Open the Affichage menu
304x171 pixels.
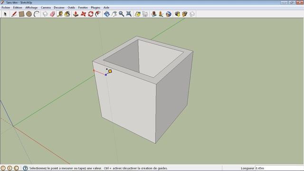tap(31, 8)
